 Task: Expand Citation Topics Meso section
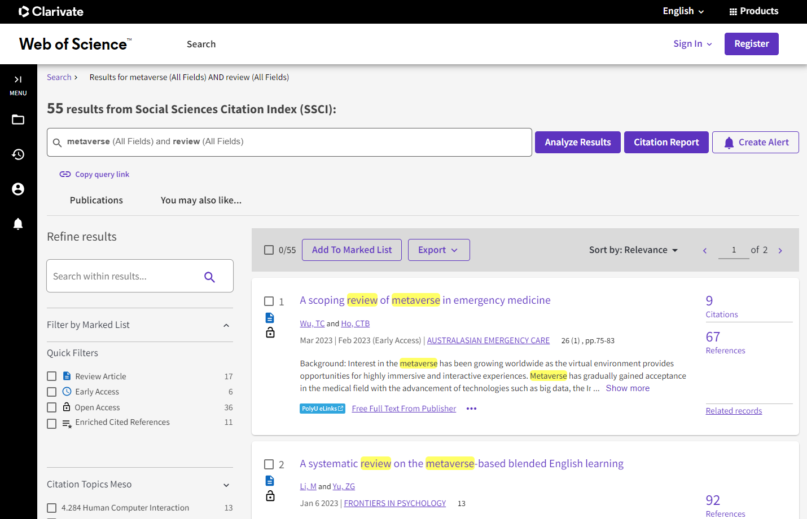(226, 485)
